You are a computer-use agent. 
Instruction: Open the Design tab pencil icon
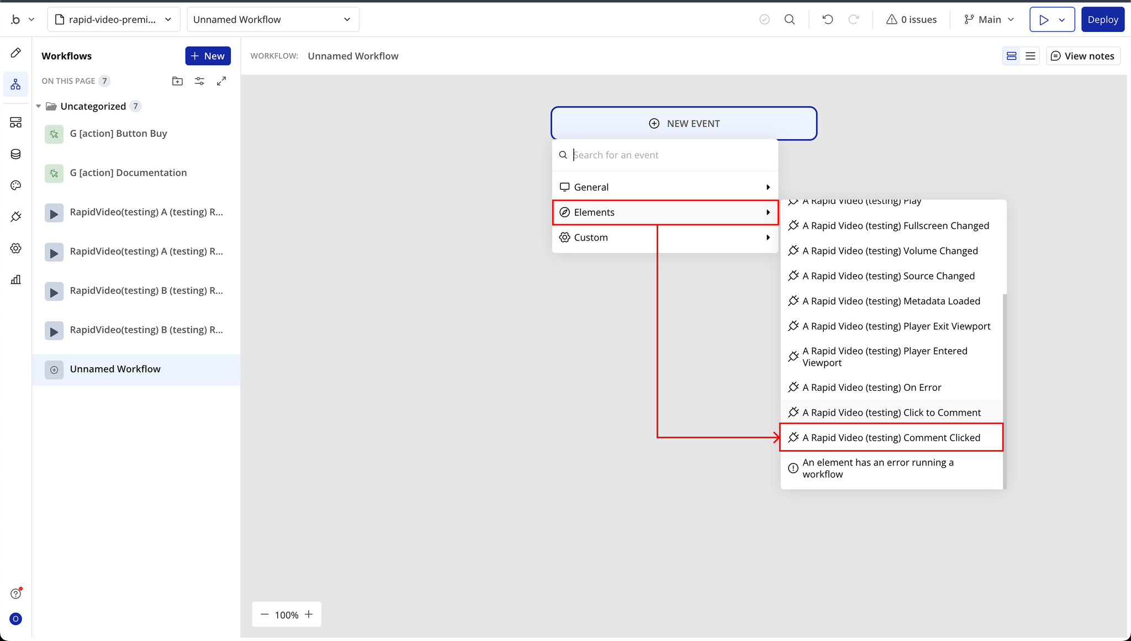[x=15, y=53]
